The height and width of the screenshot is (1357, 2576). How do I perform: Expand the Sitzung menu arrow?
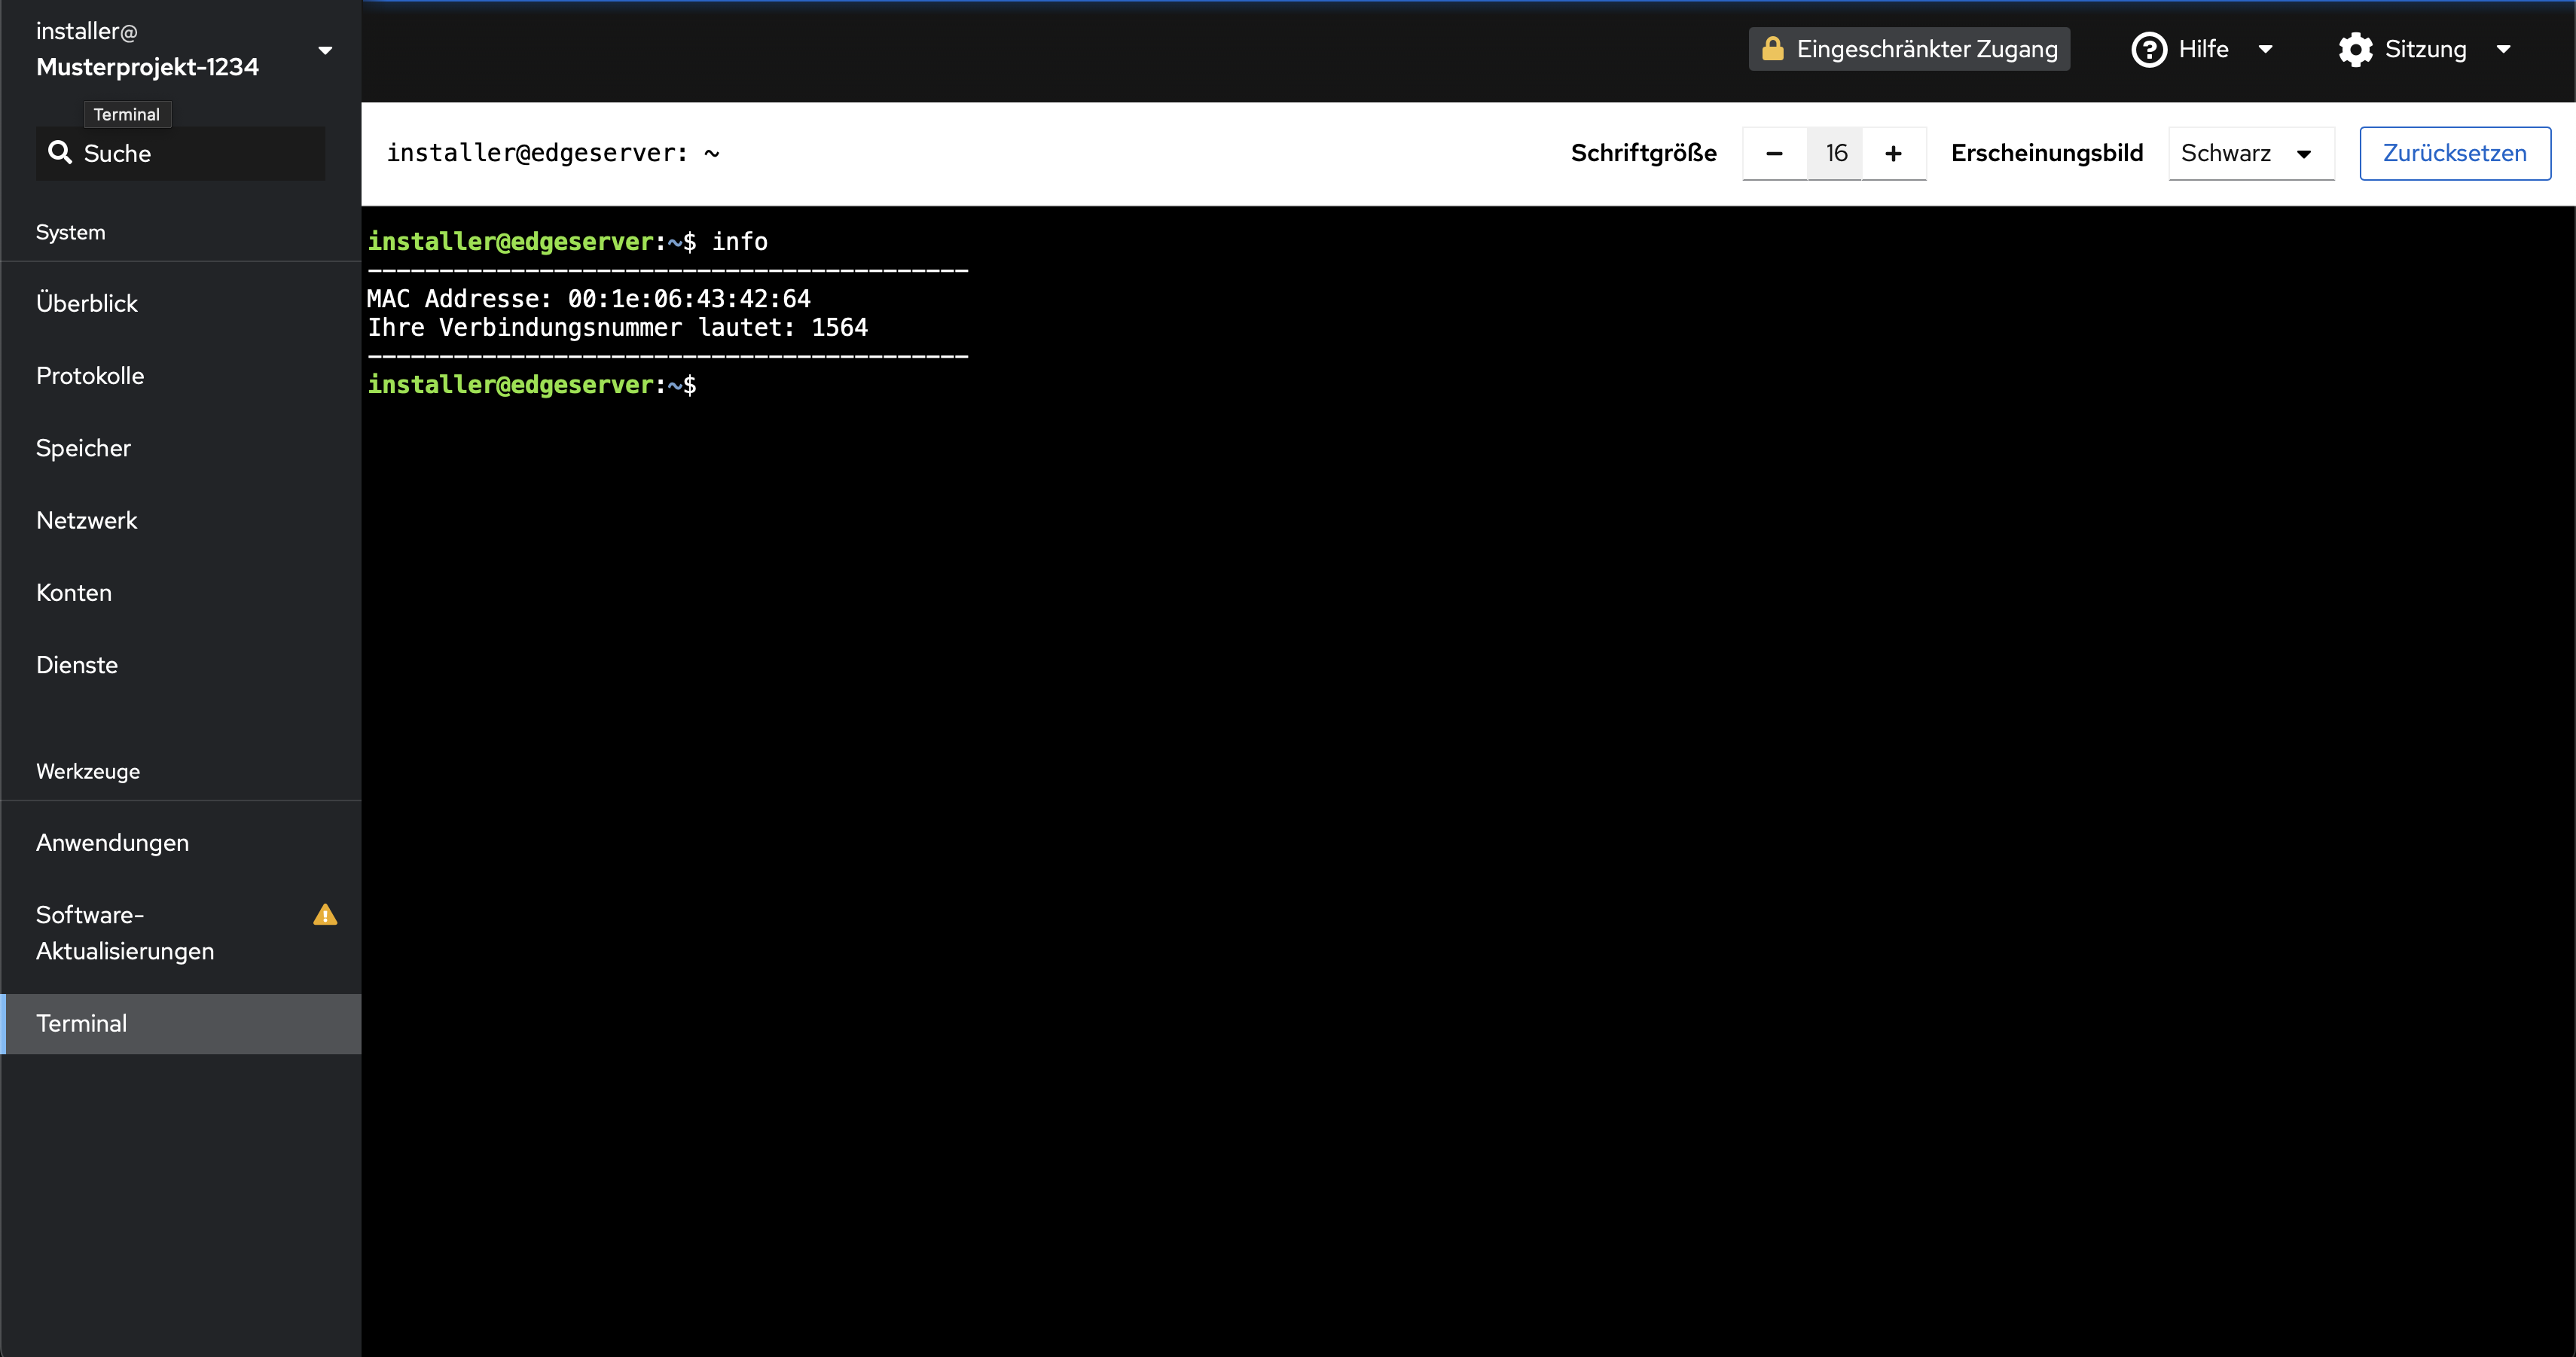tap(2503, 49)
